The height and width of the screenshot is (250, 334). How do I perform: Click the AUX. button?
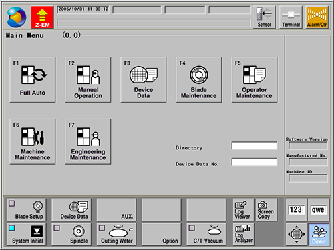[x=116, y=210]
